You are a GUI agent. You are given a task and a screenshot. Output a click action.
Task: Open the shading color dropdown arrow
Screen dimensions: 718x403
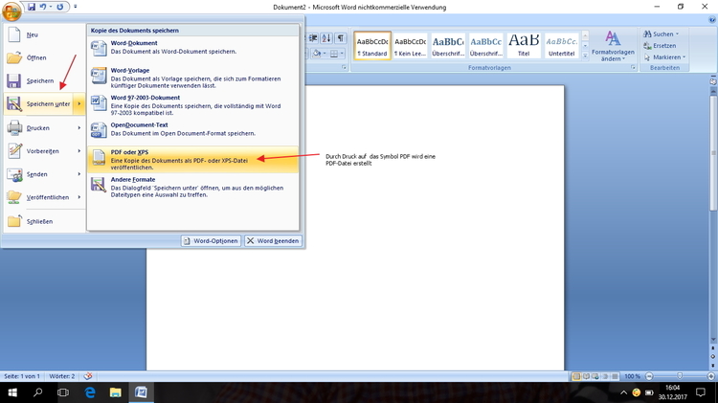pos(325,54)
